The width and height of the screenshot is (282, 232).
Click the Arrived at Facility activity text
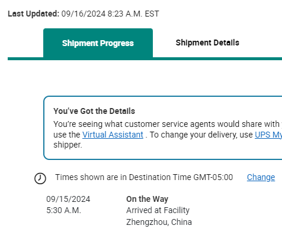(158, 210)
